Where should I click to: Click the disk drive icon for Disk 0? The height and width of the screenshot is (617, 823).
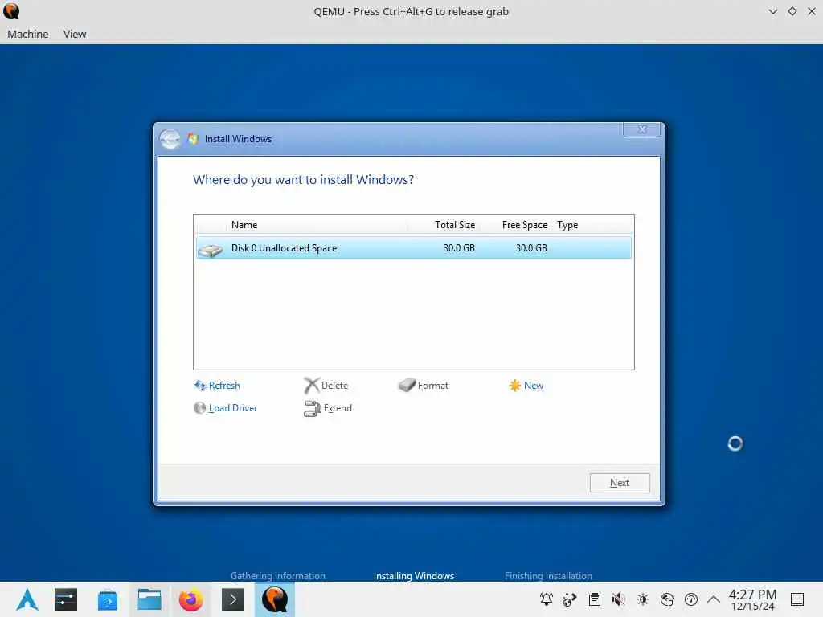[x=211, y=251]
